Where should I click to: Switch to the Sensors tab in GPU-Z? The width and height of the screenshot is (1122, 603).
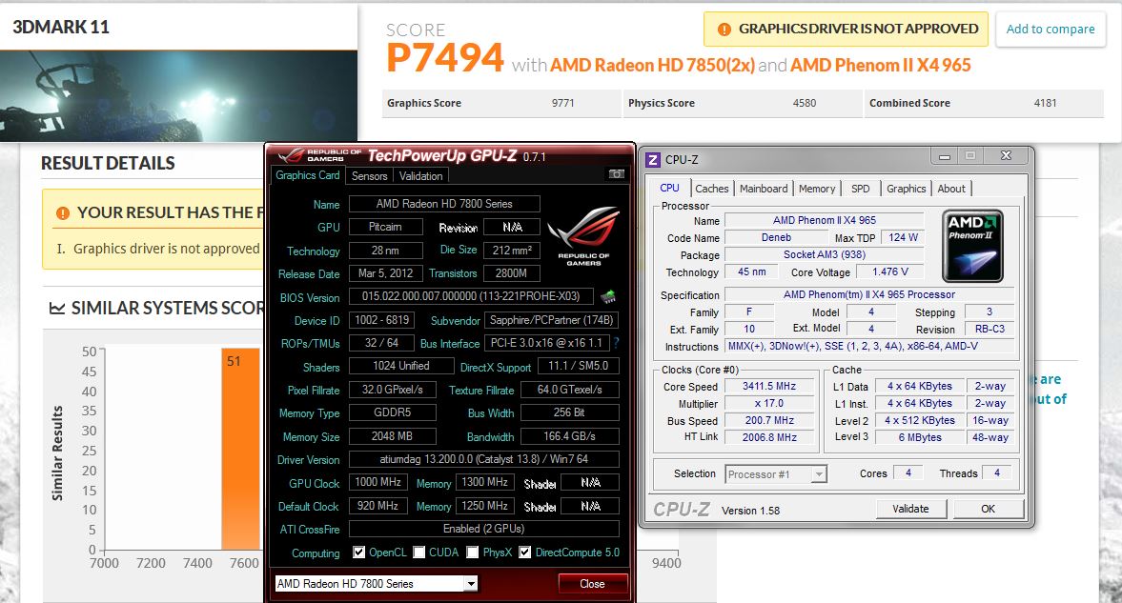(369, 176)
